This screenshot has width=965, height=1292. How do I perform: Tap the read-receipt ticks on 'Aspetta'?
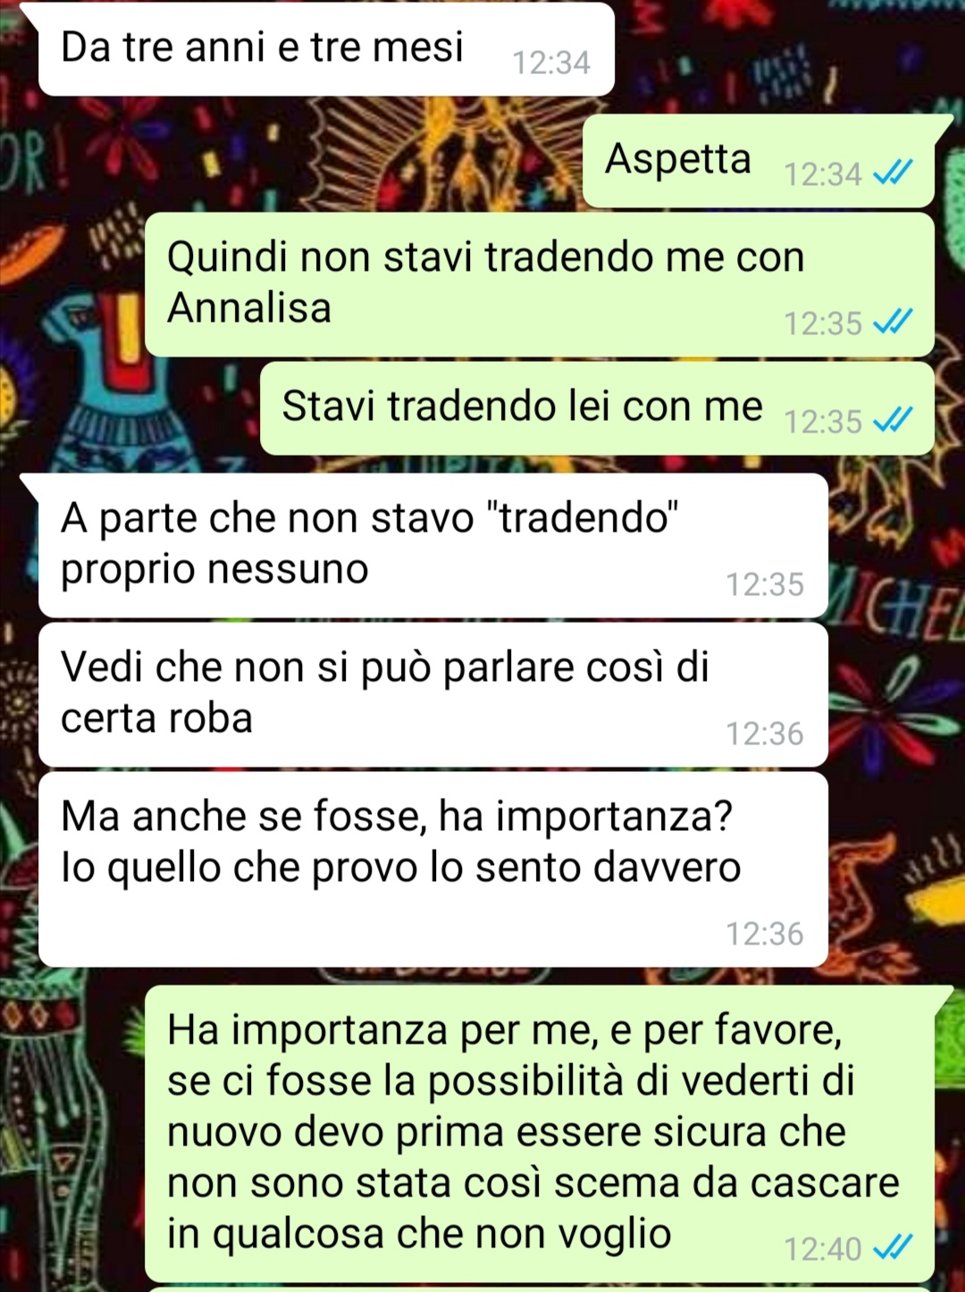tap(892, 172)
